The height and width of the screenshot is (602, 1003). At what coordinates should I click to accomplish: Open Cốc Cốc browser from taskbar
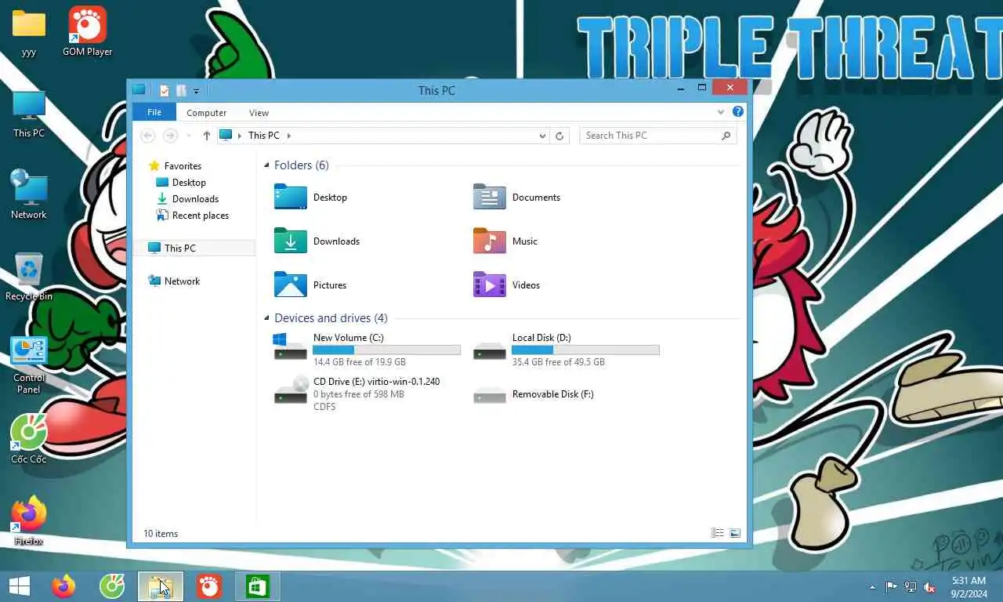pos(112,586)
